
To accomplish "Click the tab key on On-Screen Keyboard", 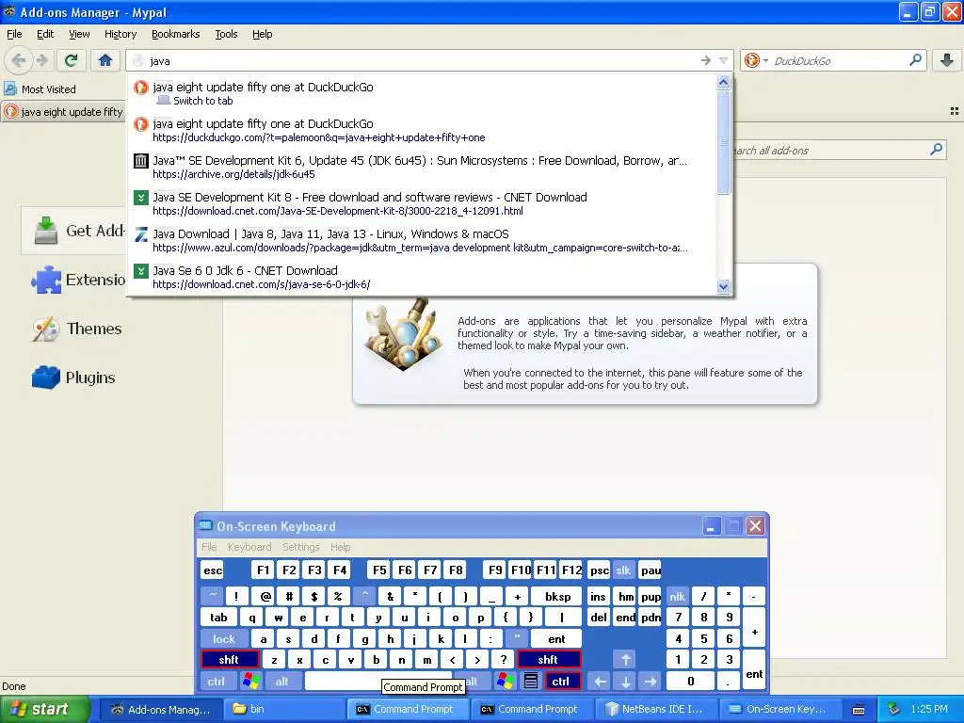I will coord(218,618).
